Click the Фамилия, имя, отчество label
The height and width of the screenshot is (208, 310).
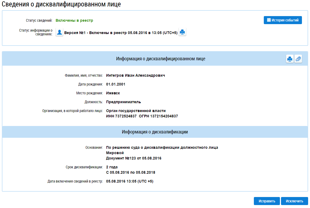point(84,75)
